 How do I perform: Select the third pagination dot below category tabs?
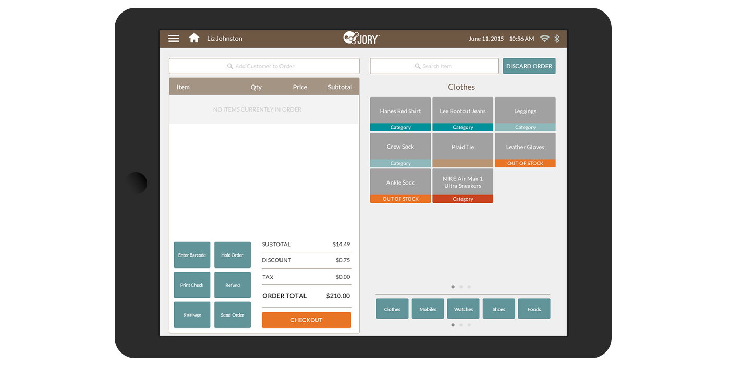click(469, 324)
